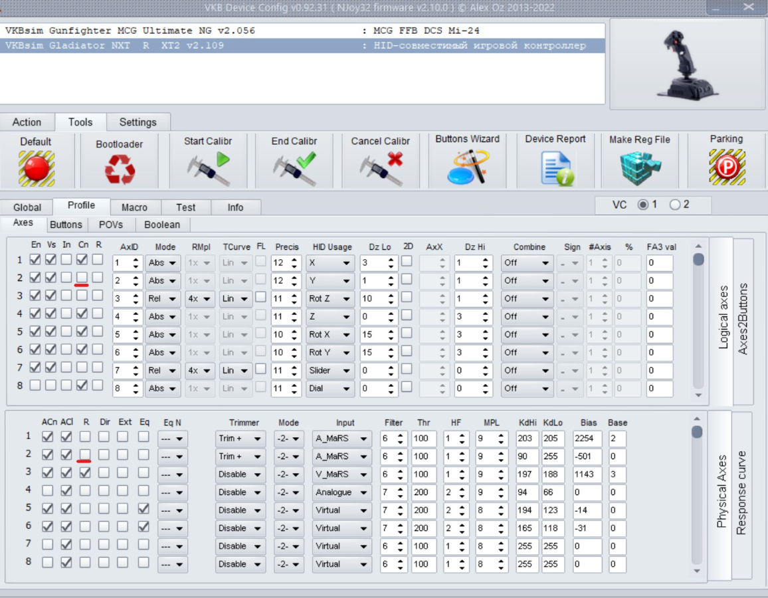Click FA3 val field for logical axis 1
The width and height of the screenshot is (768, 598).
[x=659, y=263]
